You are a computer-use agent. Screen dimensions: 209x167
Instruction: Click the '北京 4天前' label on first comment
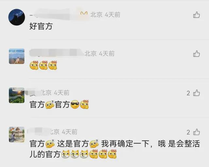105,14
